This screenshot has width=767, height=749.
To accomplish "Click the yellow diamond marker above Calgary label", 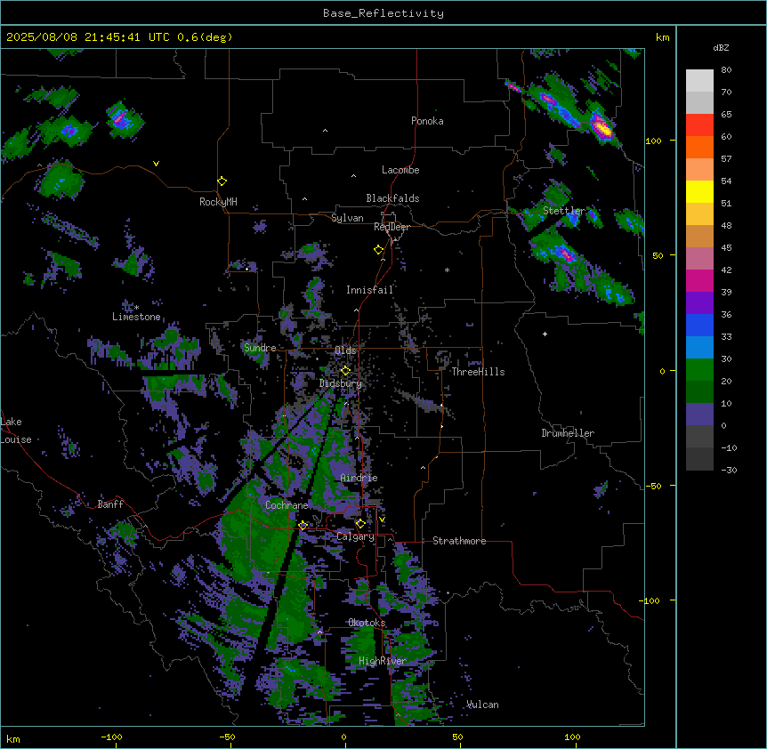I will 360,524.
